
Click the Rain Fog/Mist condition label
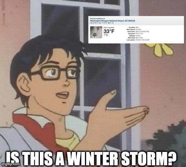click(x=109, y=27)
